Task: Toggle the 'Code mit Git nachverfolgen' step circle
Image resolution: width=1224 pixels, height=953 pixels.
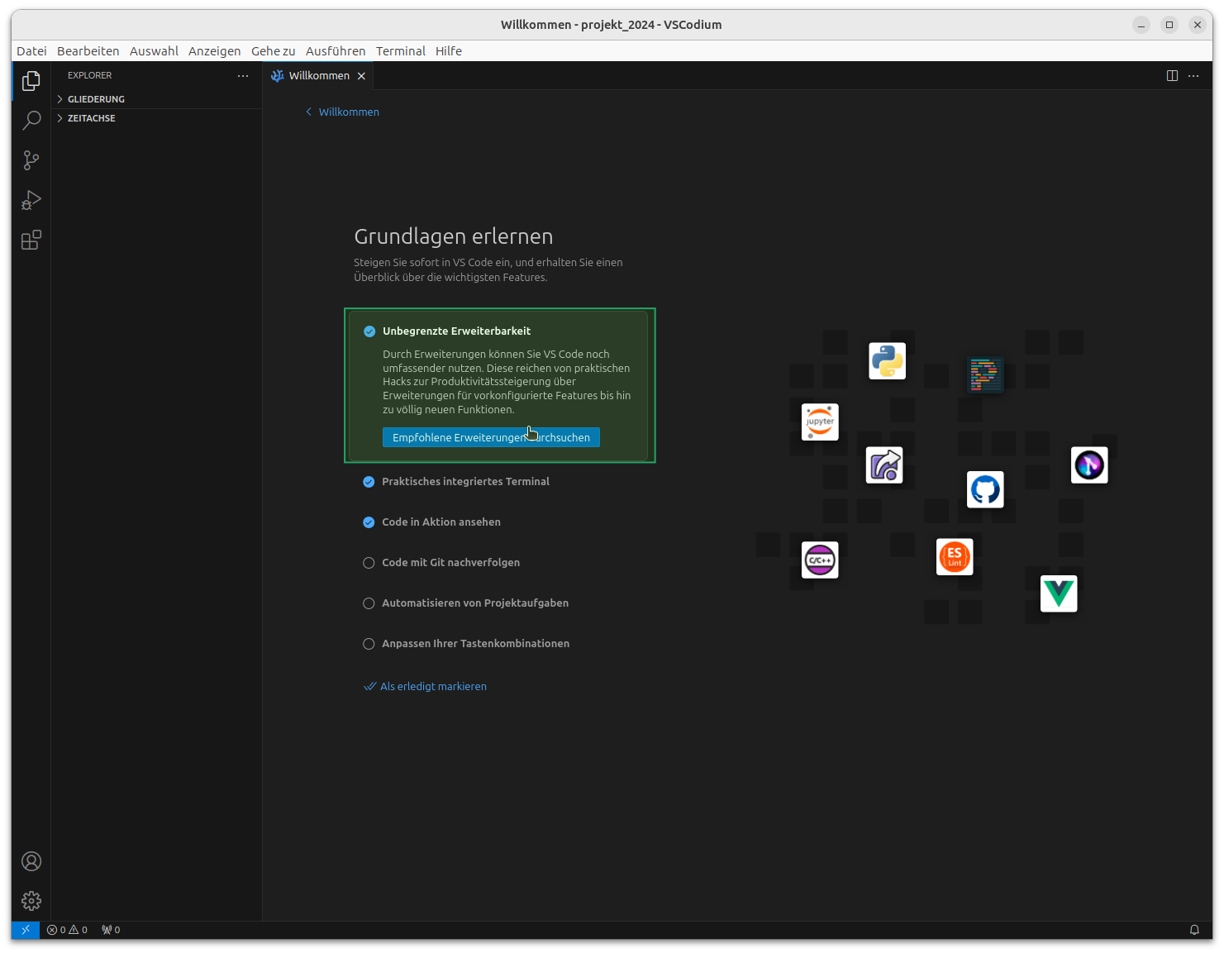Action: point(369,563)
